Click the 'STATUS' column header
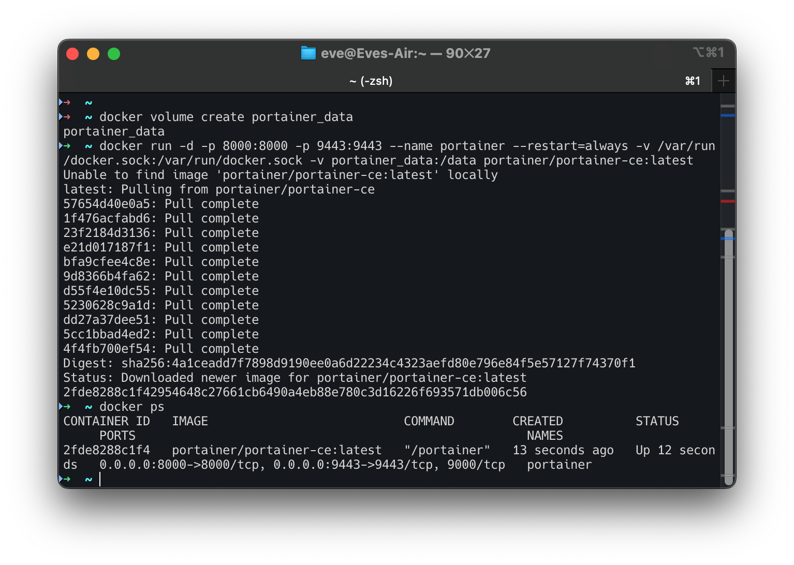Viewport: 794px width, 565px height. pos(657,421)
